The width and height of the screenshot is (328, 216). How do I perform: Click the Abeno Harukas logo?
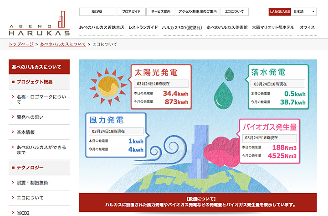39,23
